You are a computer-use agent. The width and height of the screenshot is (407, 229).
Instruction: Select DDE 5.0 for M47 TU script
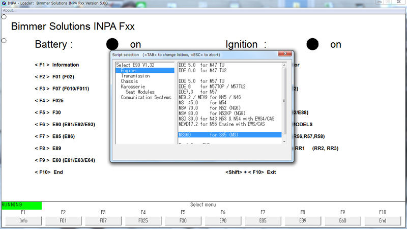(201, 65)
